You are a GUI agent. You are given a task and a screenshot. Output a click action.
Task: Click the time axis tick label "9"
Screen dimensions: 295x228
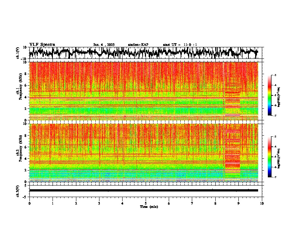click(x=238, y=203)
